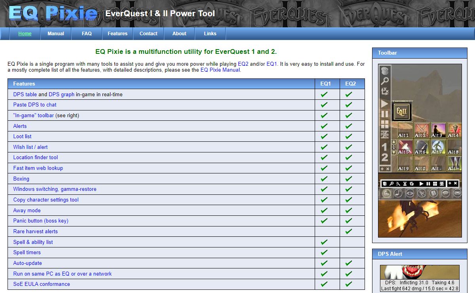Open the EQ Pixie Manual link

coord(220,70)
